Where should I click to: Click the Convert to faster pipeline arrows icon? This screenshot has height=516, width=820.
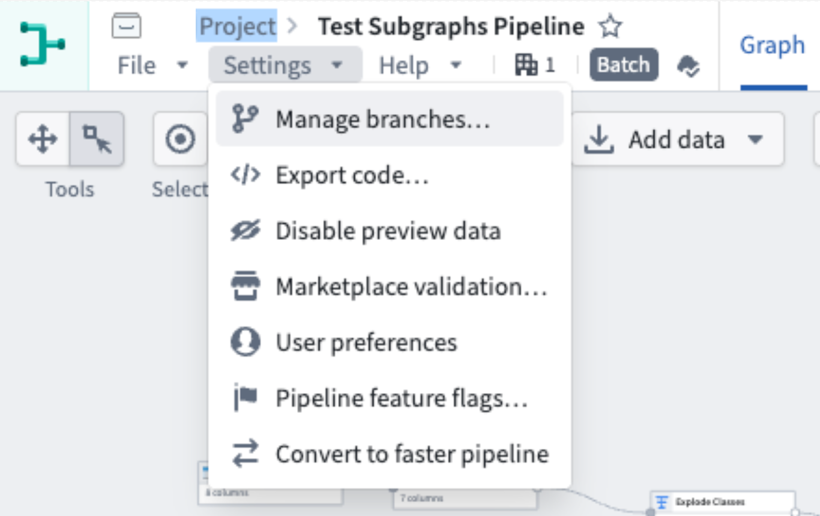click(x=244, y=454)
